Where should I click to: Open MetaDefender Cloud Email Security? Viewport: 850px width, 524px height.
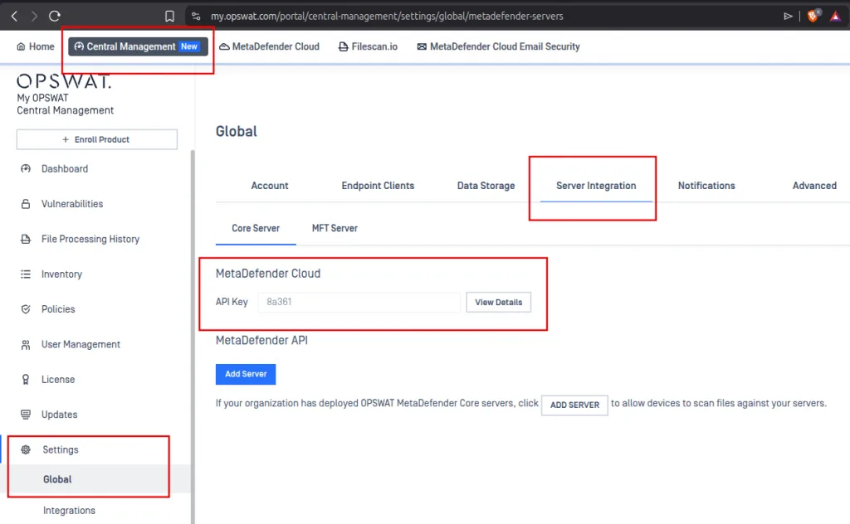tap(497, 46)
